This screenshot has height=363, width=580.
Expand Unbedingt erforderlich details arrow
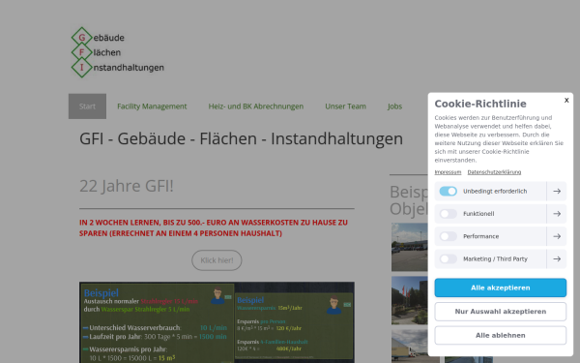(557, 191)
